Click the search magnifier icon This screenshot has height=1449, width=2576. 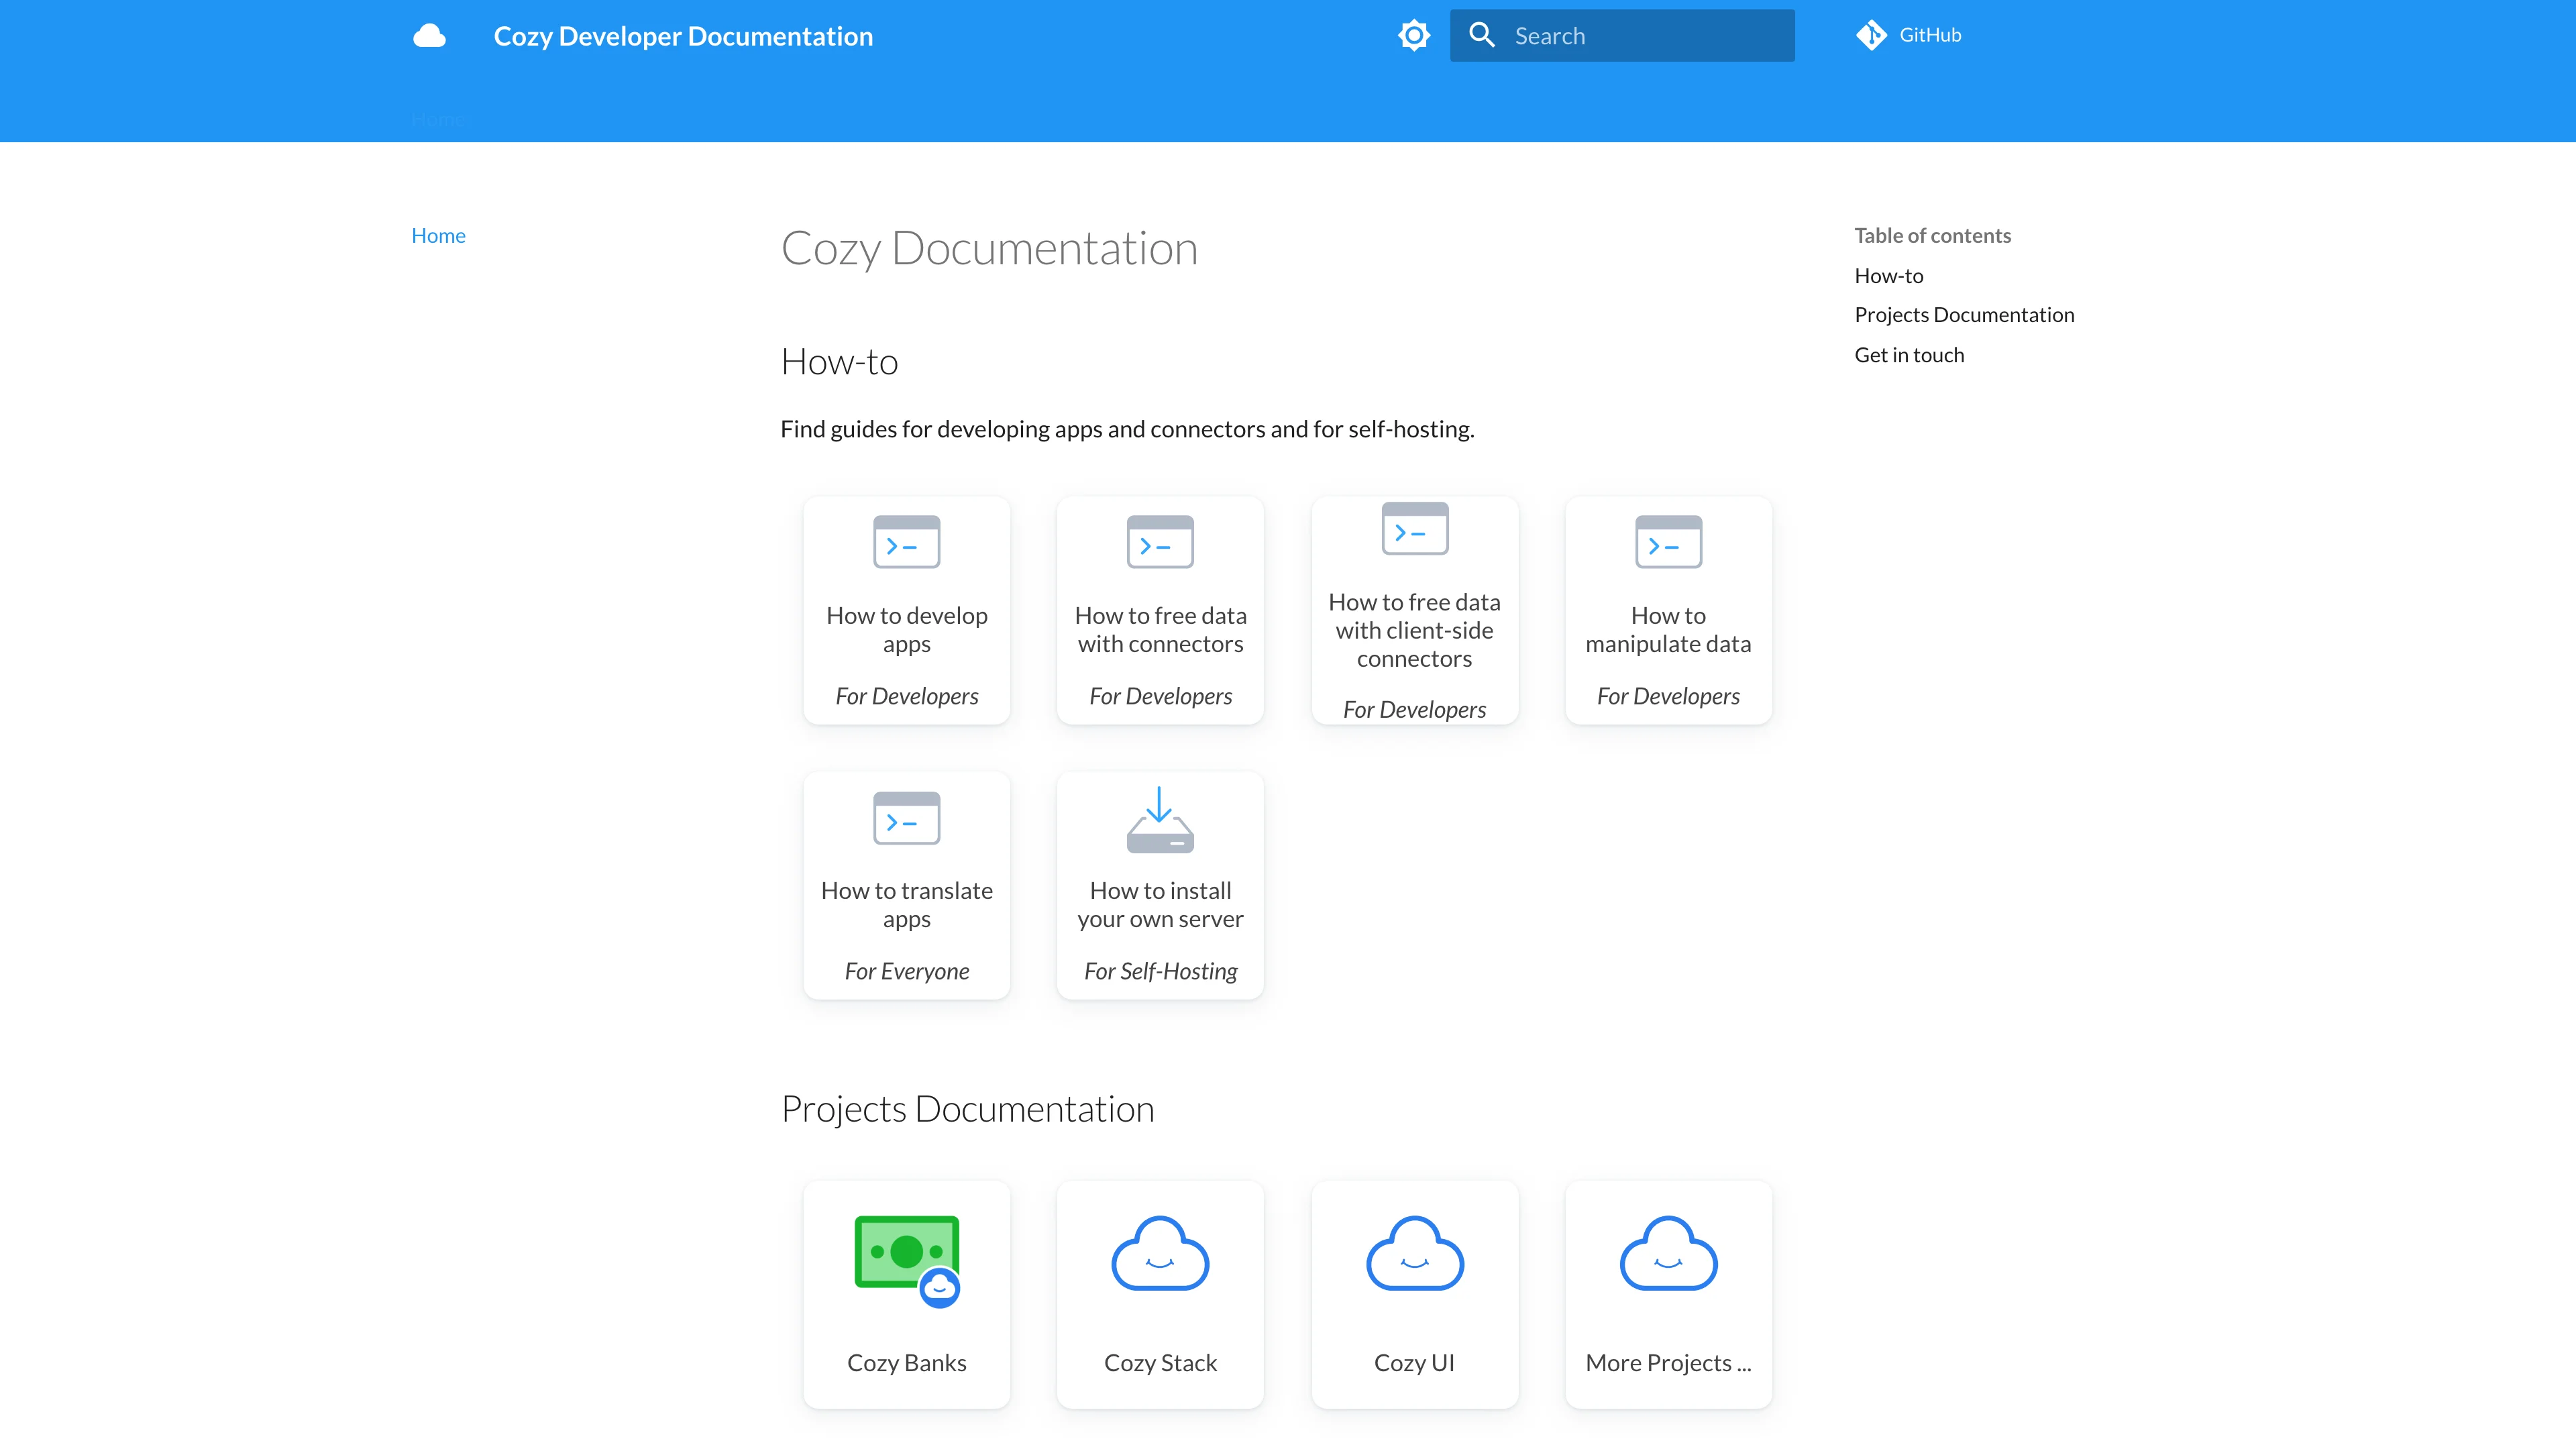click(1483, 35)
